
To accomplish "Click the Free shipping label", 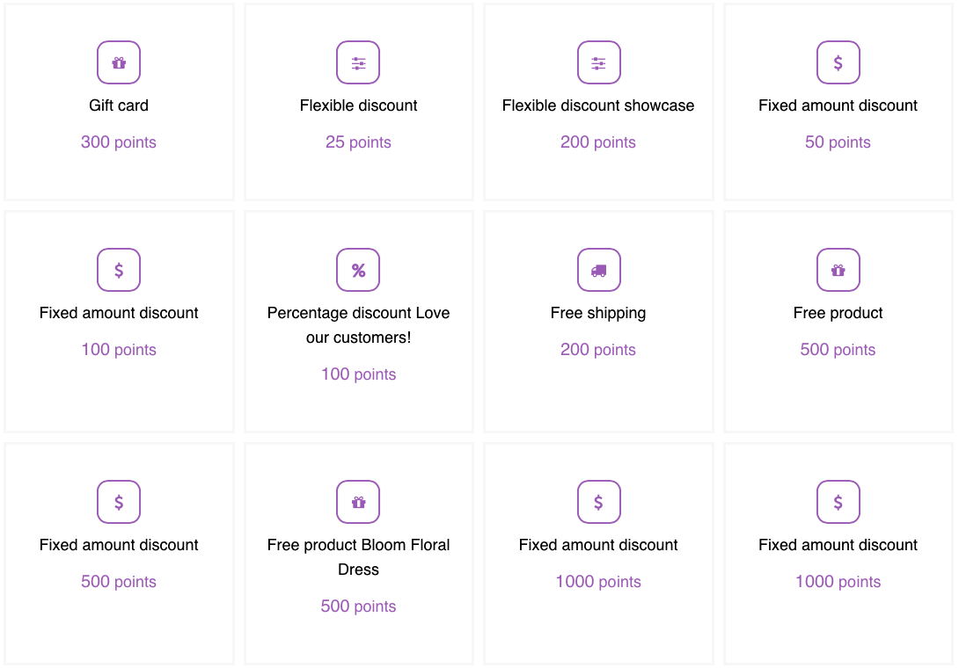I will click(598, 313).
